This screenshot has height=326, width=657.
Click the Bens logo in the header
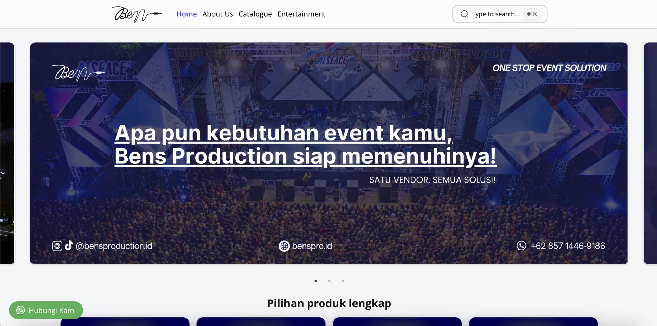click(137, 14)
